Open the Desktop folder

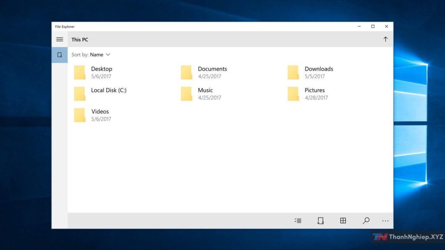[x=102, y=69]
